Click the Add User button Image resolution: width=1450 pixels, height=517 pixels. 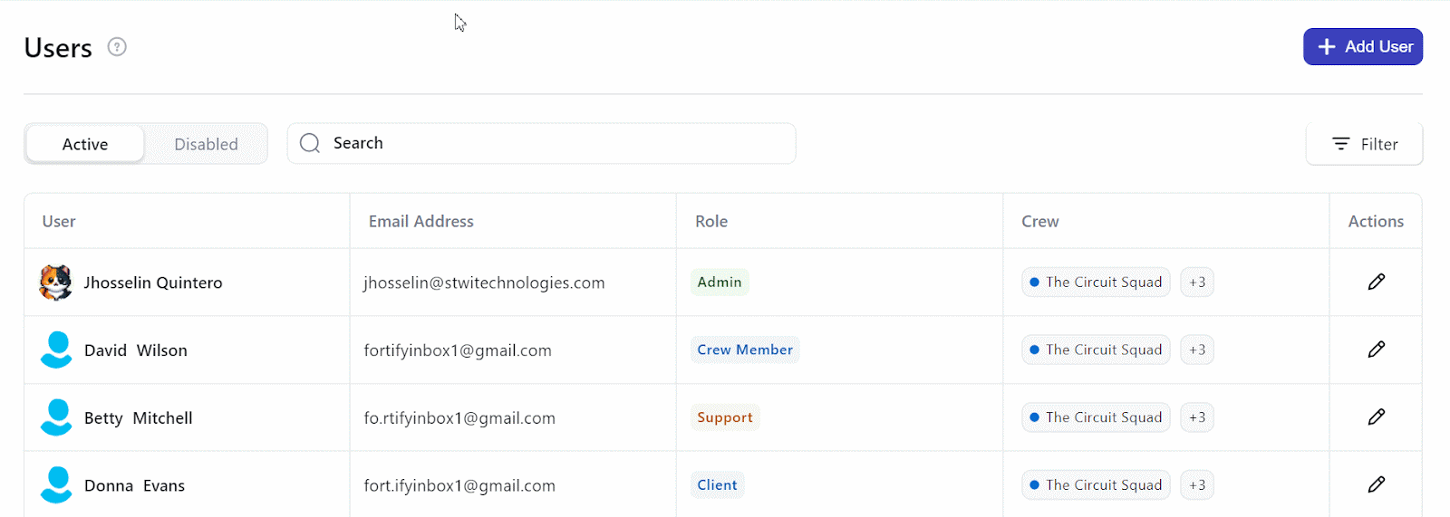[1363, 47]
